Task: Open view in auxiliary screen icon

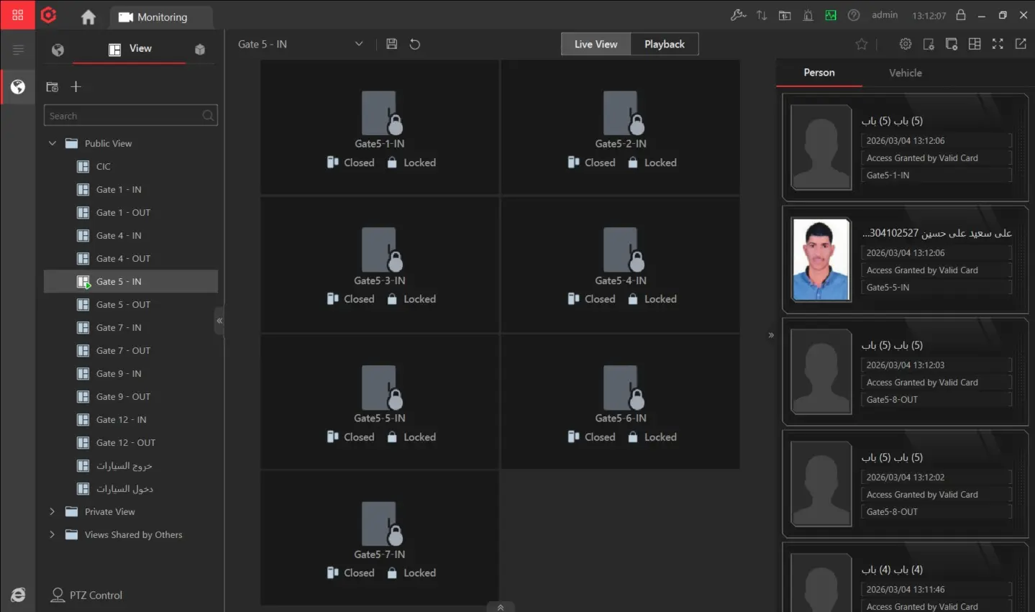Action: (x=1021, y=44)
